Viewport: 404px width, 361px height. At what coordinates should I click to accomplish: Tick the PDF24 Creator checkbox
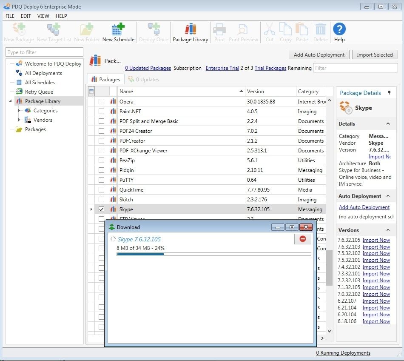(101, 131)
